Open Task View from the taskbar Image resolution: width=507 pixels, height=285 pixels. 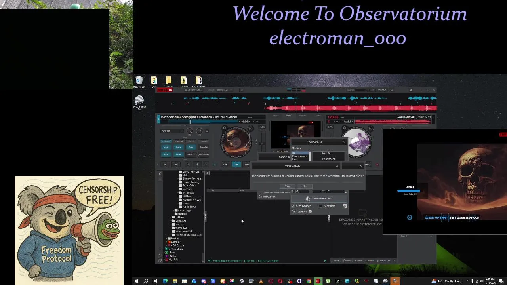[x=155, y=281]
